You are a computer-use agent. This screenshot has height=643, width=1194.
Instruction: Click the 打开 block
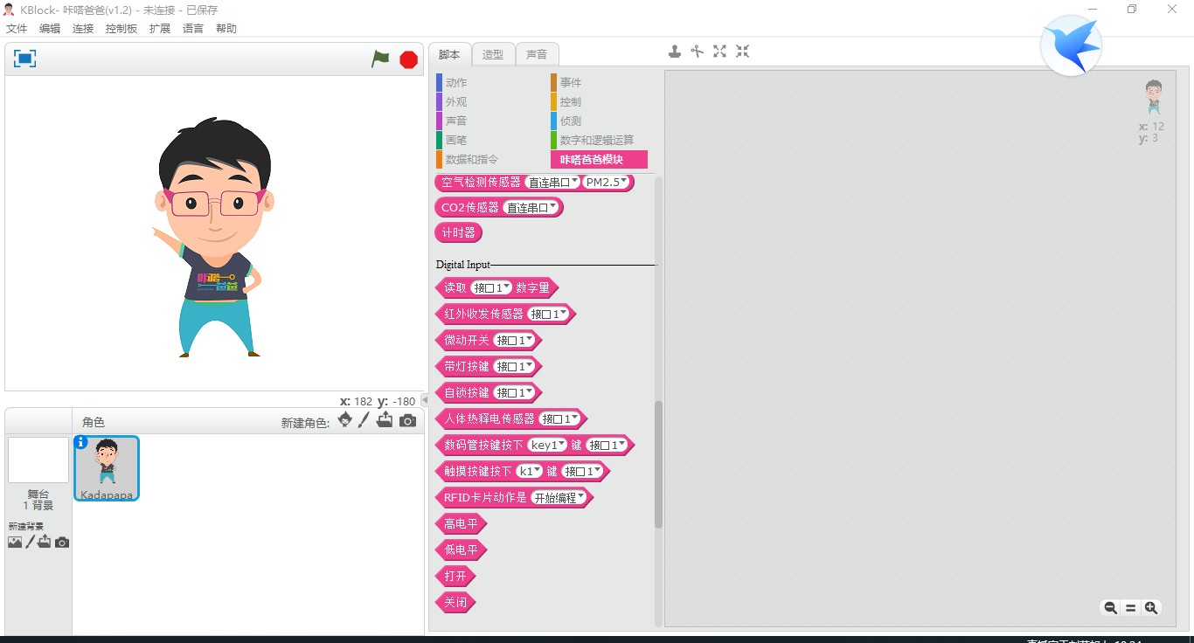455,576
